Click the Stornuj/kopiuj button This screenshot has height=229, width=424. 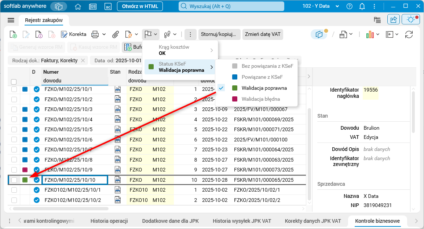point(219,34)
